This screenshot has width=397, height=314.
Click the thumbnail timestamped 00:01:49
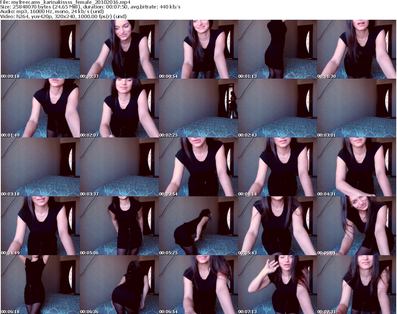coord(40,108)
